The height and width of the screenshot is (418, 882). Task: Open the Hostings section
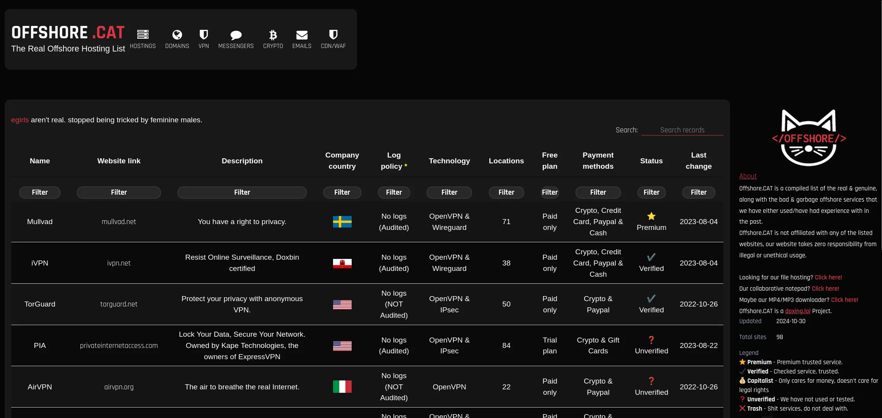(143, 38)
